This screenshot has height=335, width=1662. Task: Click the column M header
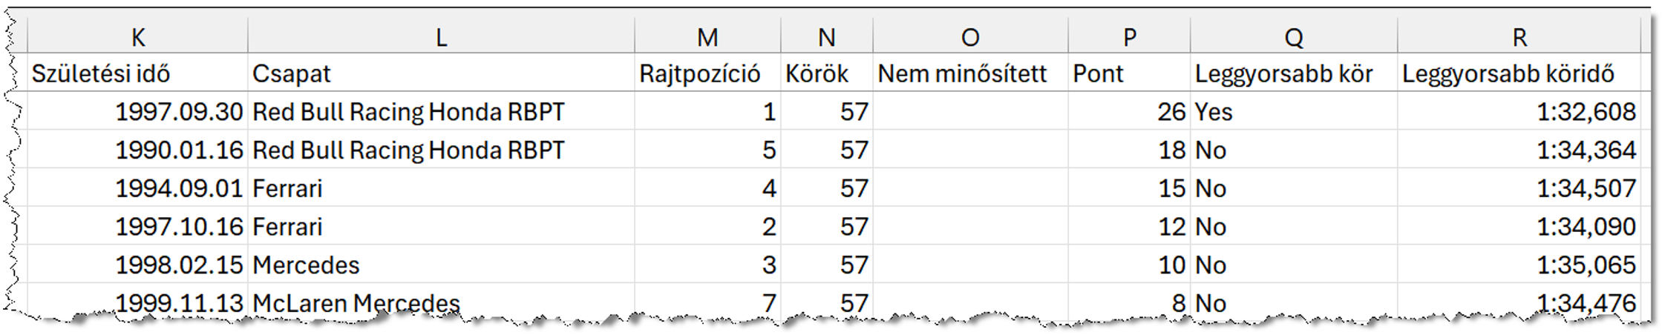[707, 36]
